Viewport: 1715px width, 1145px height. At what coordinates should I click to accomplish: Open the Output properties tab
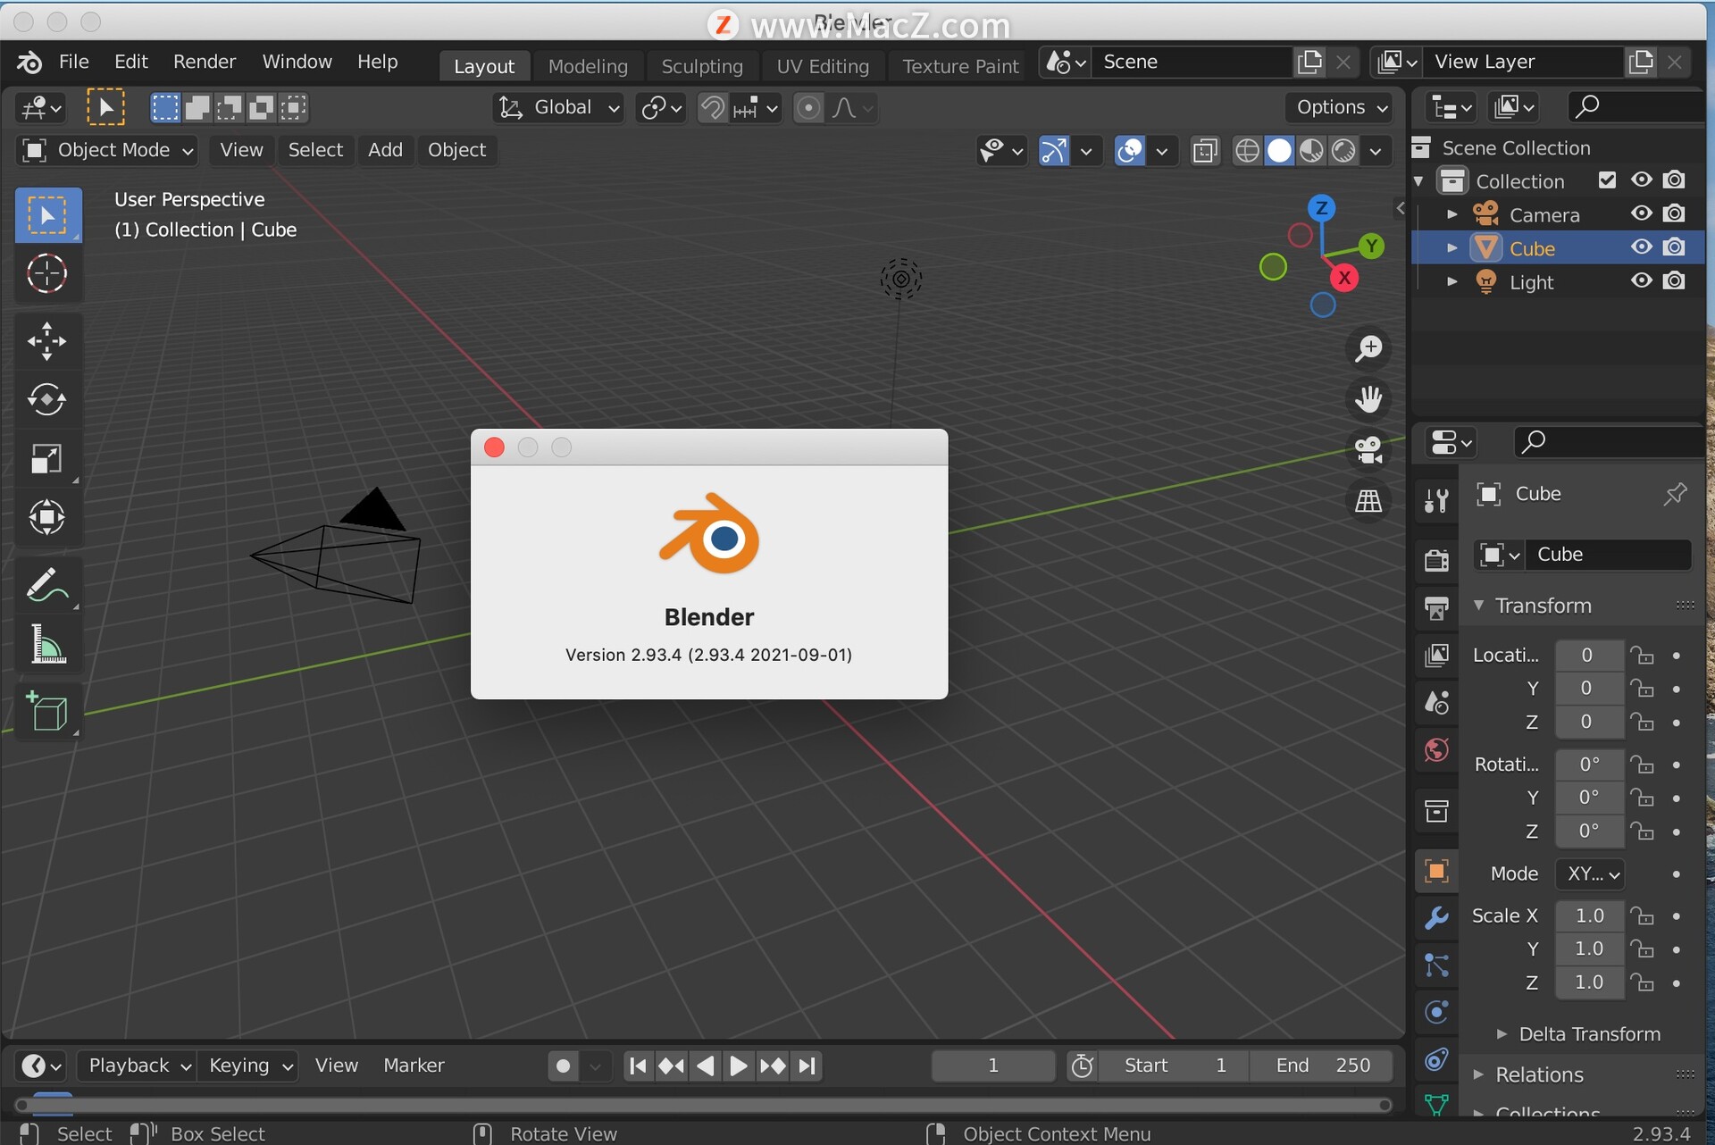pyautogui.click(x=1436, y=607)
